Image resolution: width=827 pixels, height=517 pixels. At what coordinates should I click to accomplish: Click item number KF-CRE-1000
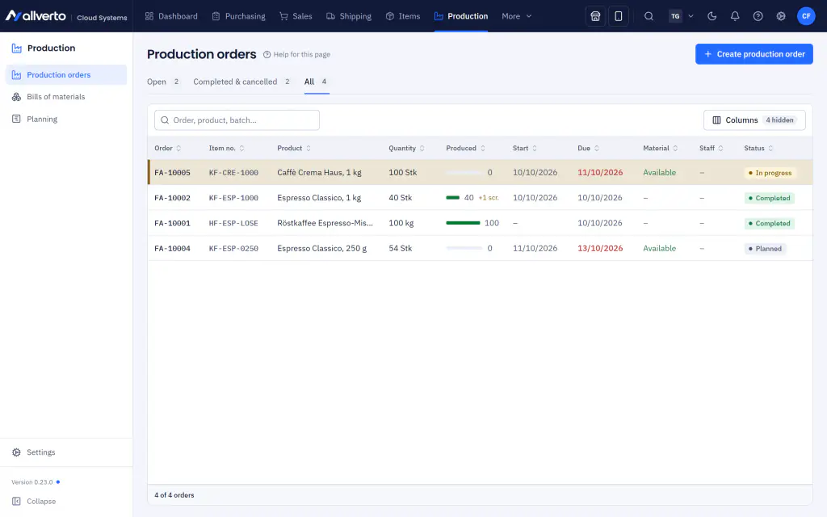(233, 173)
